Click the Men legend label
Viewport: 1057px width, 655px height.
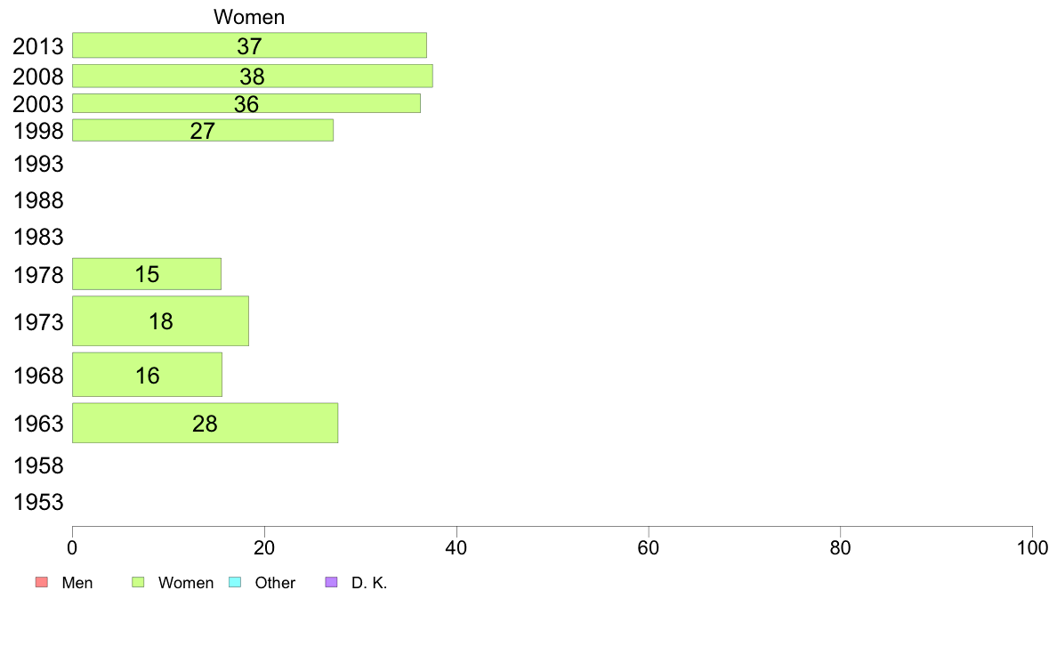(x=77, y=583)
